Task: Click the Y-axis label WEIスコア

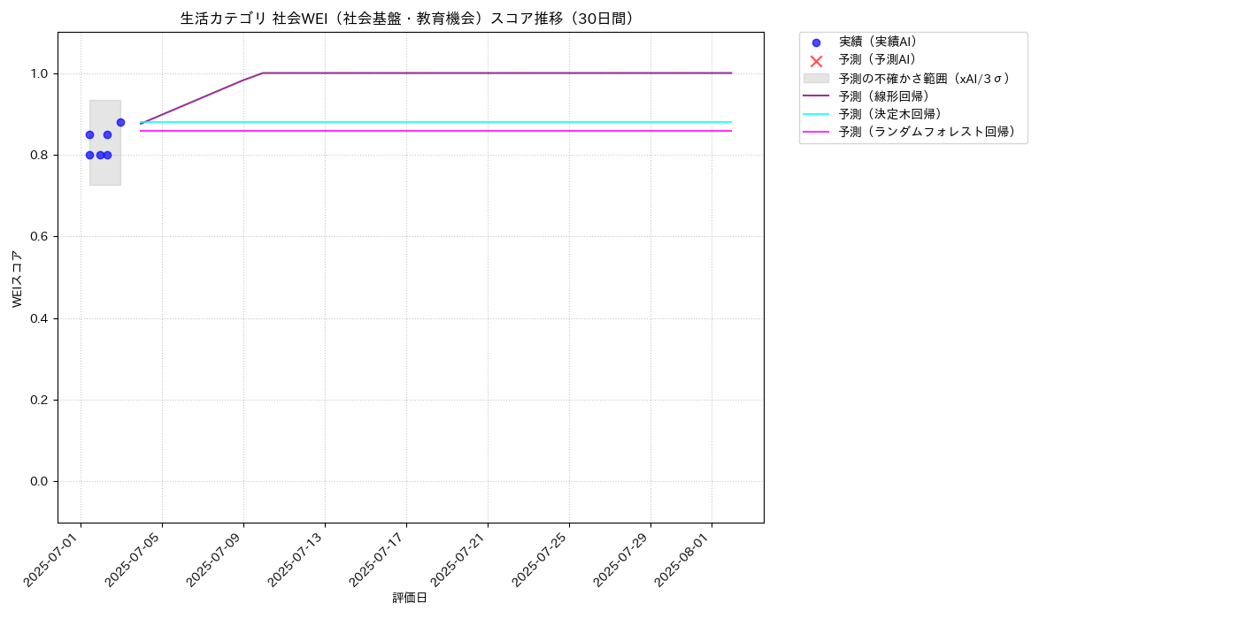Action: coord(18,279)
